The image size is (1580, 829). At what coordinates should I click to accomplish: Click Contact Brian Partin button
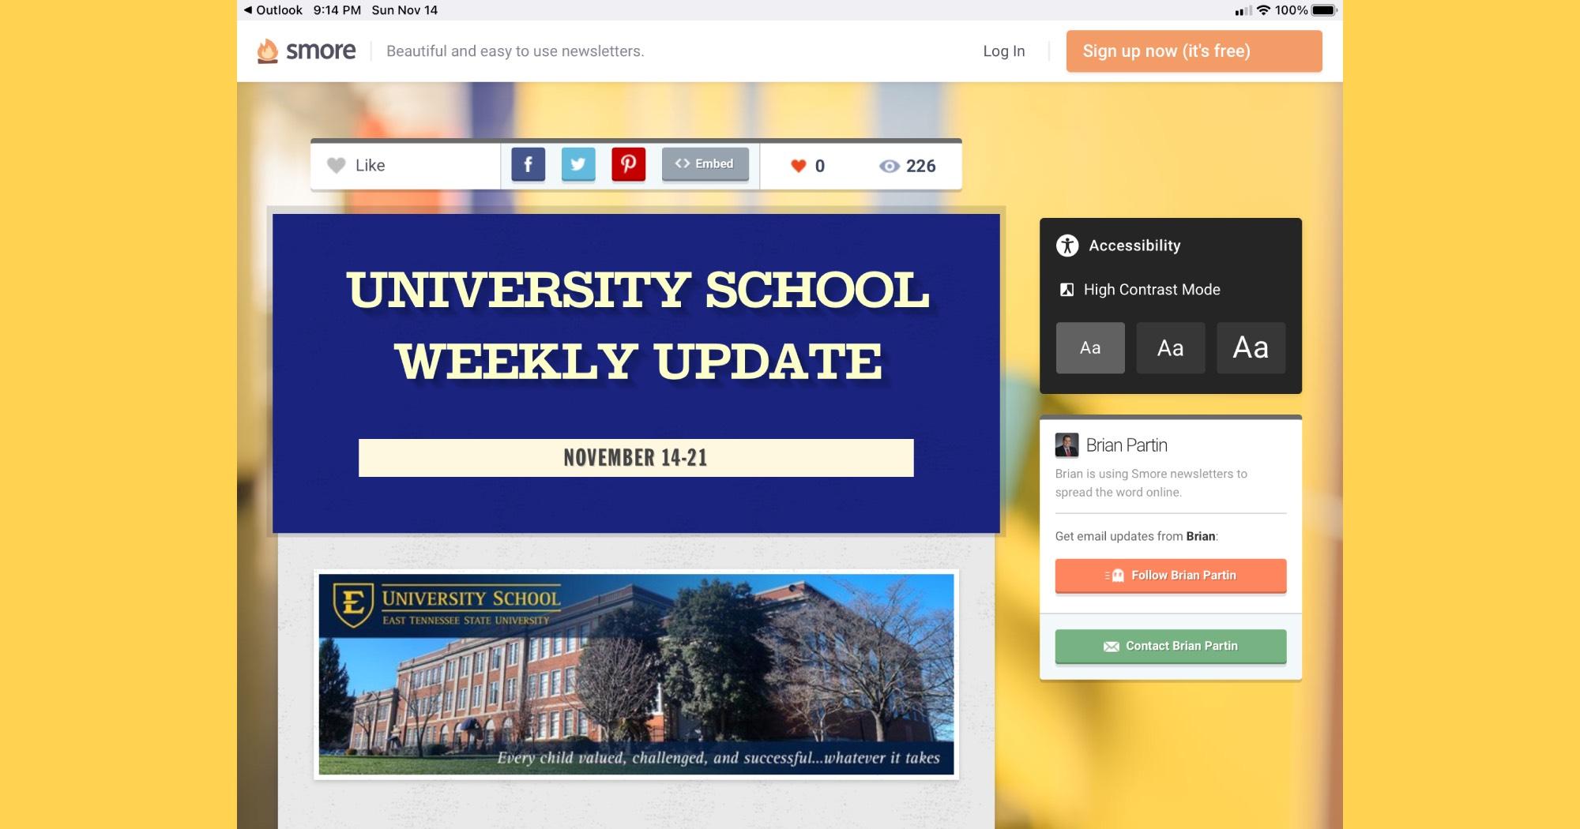click(x=1170, y=646)
